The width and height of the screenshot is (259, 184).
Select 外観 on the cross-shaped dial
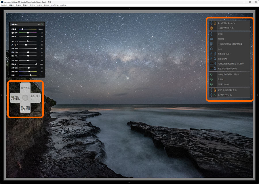pyautogui.click(x=15, y=98)
